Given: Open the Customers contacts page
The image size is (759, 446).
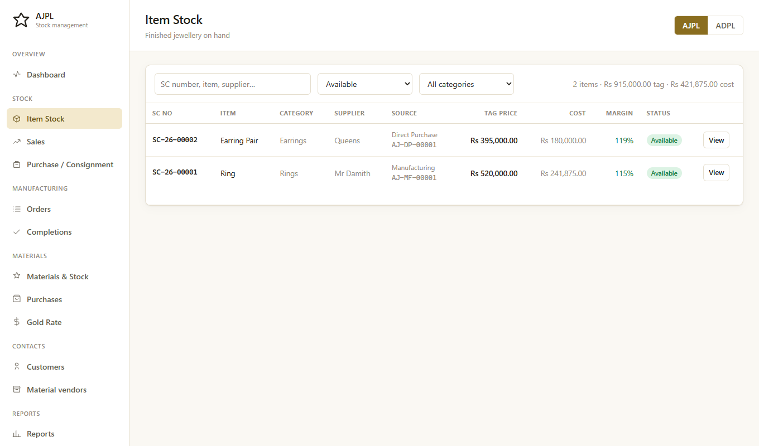Looking at the screenshot, I should click(x=64, y=367).
